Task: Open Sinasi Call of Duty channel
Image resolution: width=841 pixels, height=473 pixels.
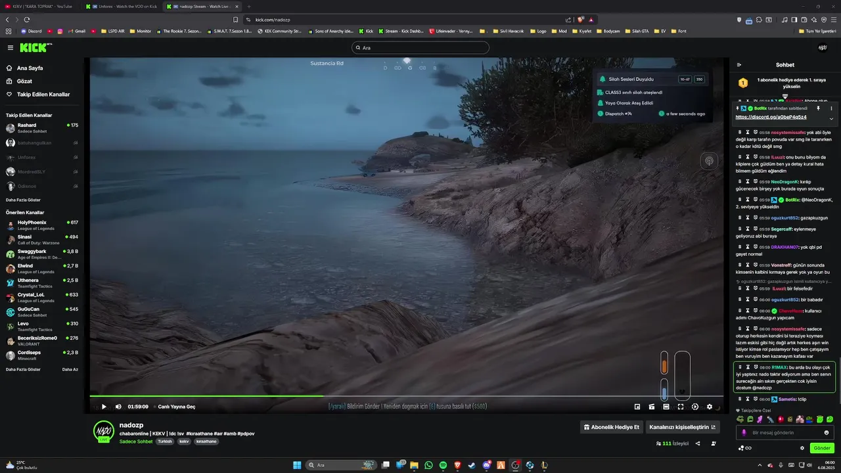Action: click(x=42, y=239)
